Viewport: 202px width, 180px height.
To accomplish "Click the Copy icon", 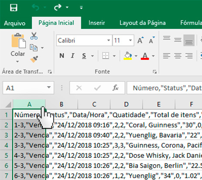I will coord(34,48).
